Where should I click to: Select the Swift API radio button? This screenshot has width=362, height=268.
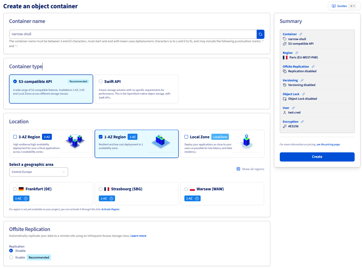pyautogui.click(x=101, y=82)
